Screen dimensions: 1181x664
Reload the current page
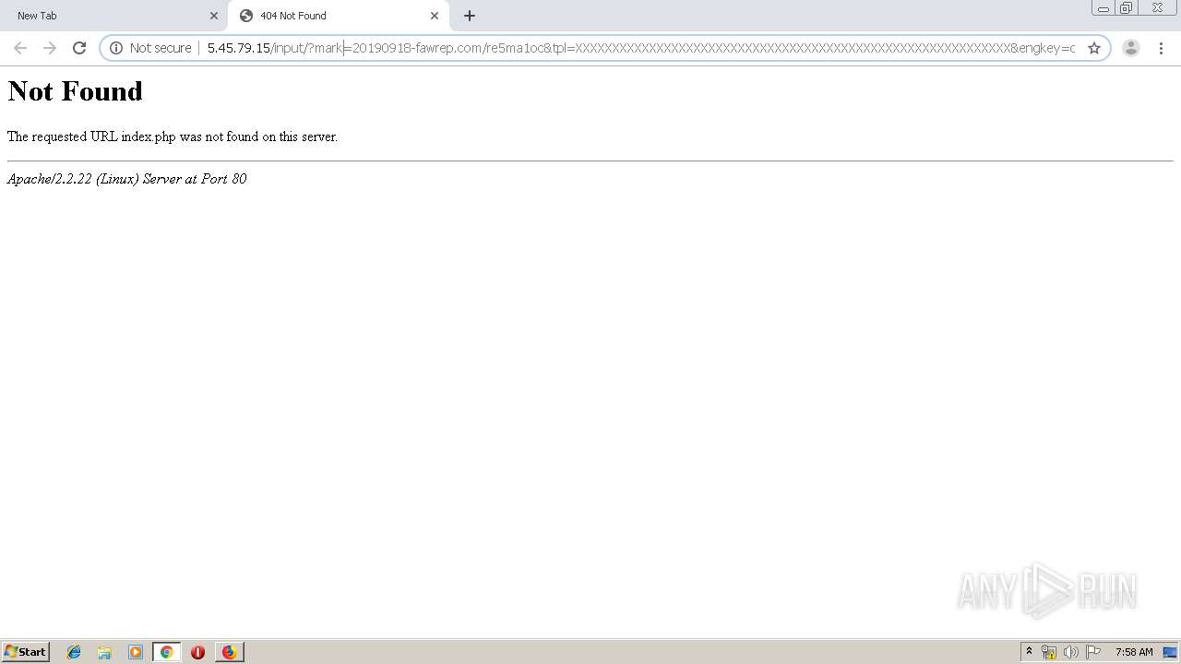[79, 48]
